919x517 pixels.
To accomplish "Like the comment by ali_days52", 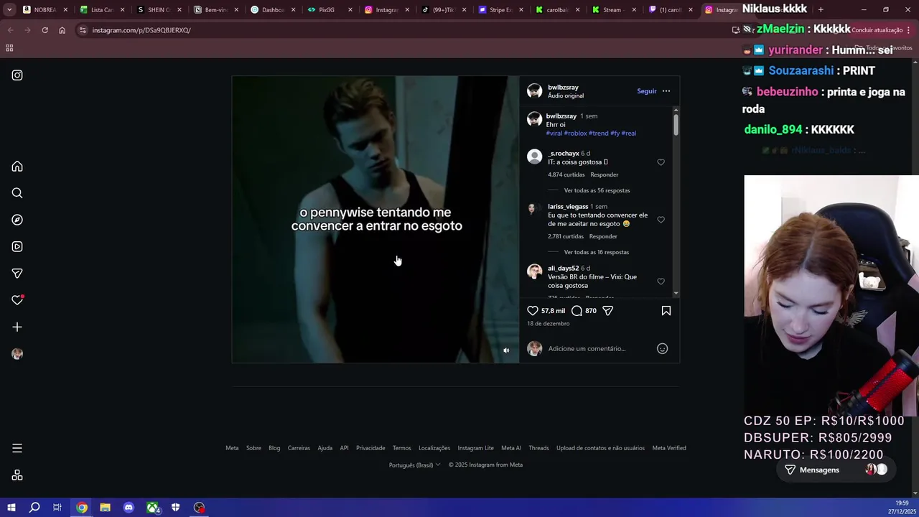I will tap(661, 281).
